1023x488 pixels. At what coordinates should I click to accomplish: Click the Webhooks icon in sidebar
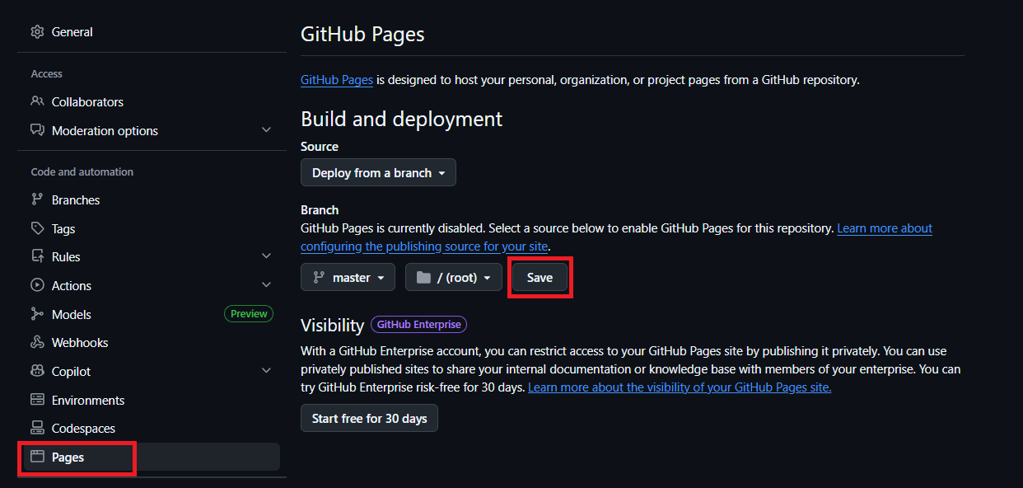[37, 342]
